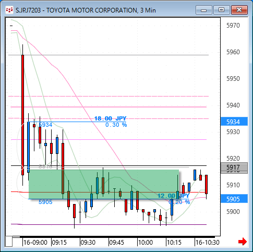The width and height of the screenshot is (253, 252).
Task: Close the Toyota Motor chart window
Action: [x=239, y=10]
